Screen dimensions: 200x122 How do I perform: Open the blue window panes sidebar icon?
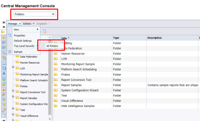point(4,116)
